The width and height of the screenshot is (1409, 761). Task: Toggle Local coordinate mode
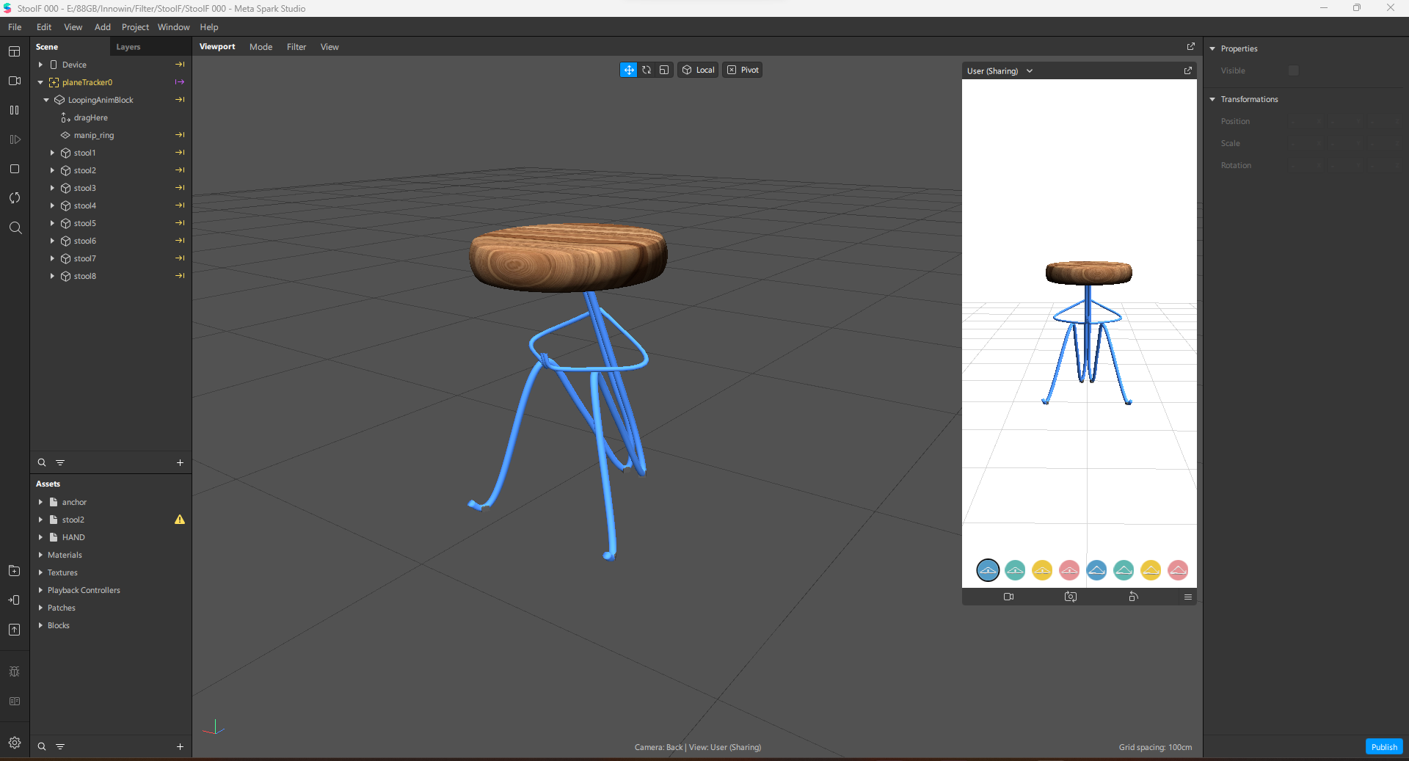698,70
